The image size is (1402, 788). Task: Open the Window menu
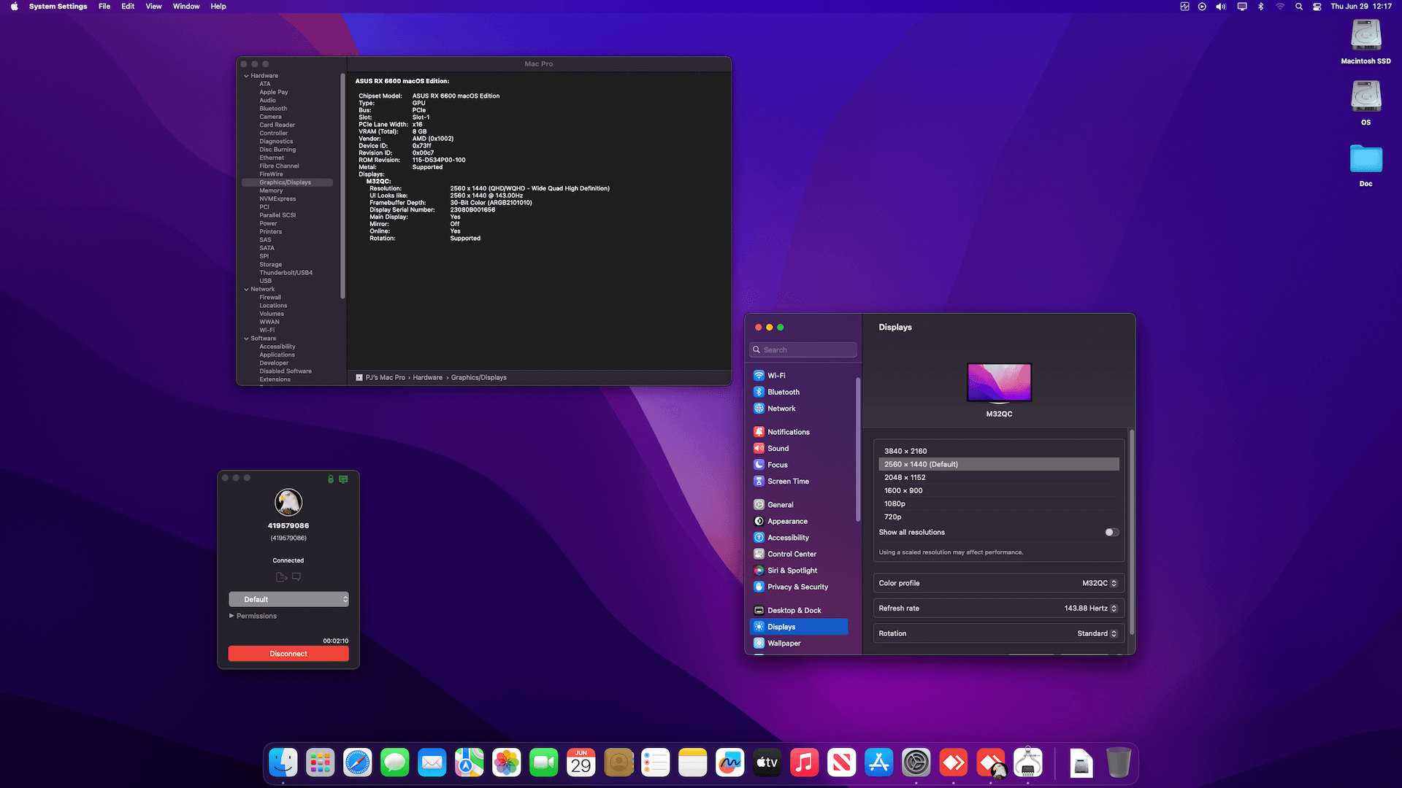pos(186,7)
